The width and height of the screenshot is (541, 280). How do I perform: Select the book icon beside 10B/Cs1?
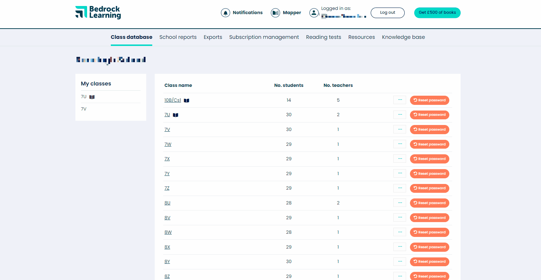(x=187, y=101)
